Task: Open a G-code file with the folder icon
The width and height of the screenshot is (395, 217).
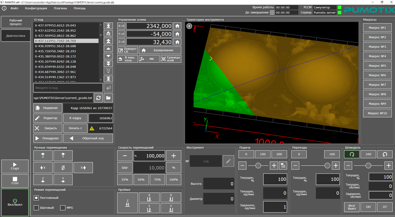Action: 108,98
